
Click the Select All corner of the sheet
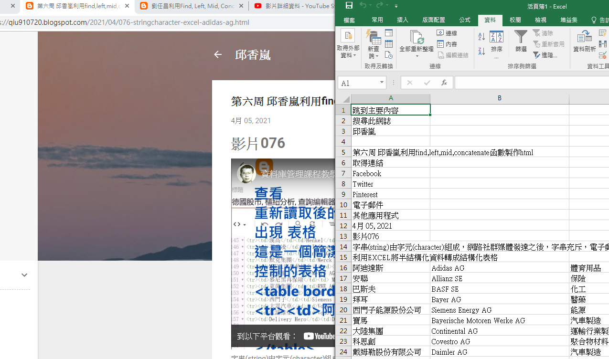pyautogui.click(x=343, y=99)
